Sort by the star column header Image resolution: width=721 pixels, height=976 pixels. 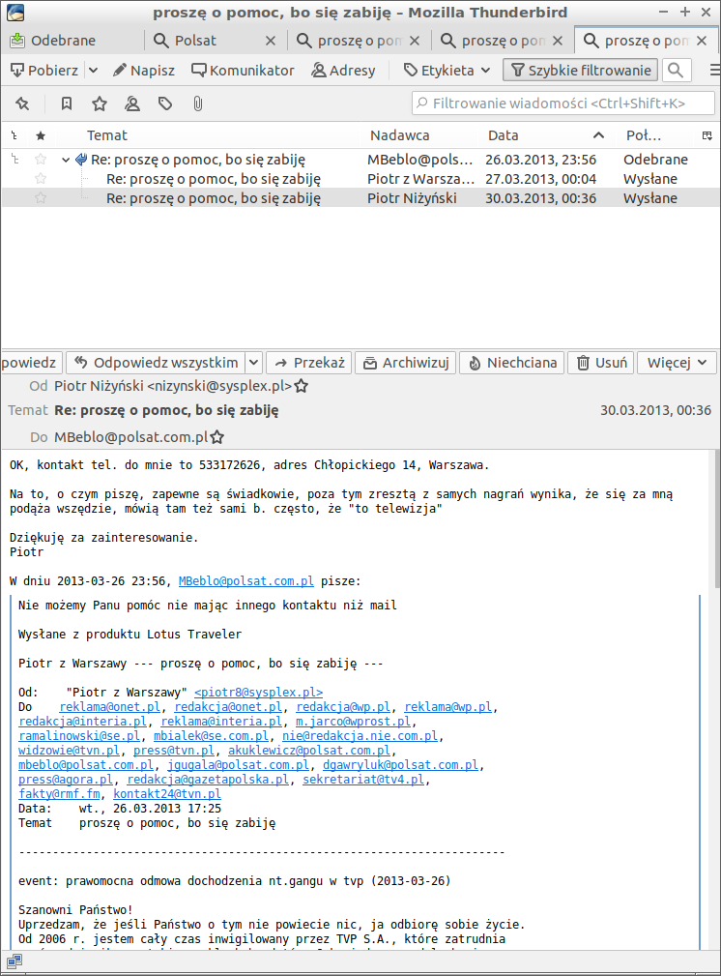[x=41, y=135]
